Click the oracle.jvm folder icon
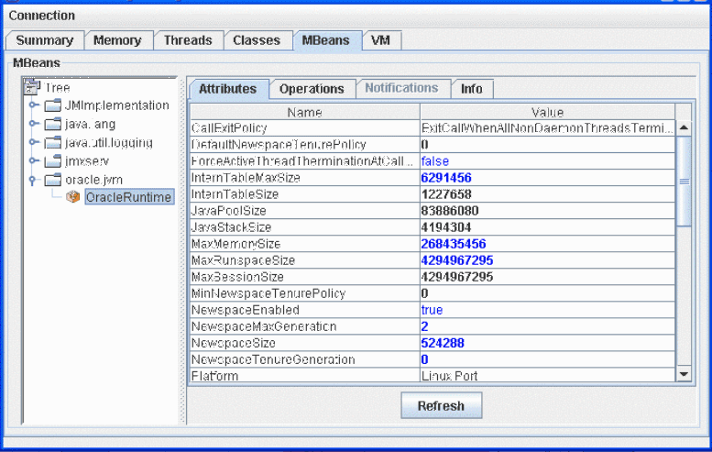This screenshot has height=452, width=712. point(52,180)
